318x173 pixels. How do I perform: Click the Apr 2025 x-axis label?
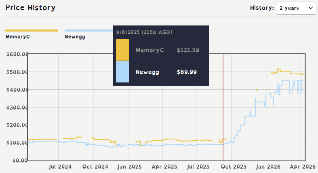tap(164, 167)
